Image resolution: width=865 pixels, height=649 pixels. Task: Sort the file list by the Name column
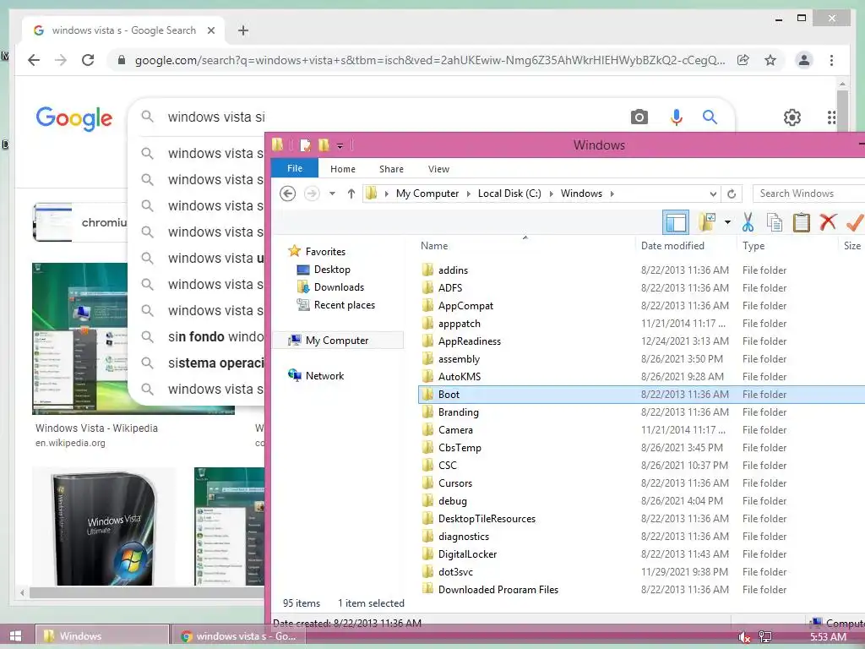[x=434, y=246]
